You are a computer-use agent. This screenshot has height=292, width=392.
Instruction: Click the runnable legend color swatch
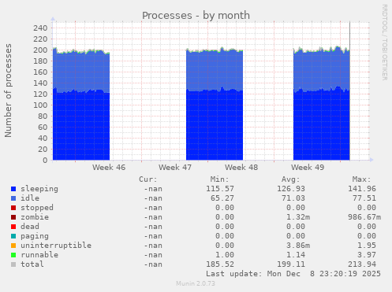point(13,255)
